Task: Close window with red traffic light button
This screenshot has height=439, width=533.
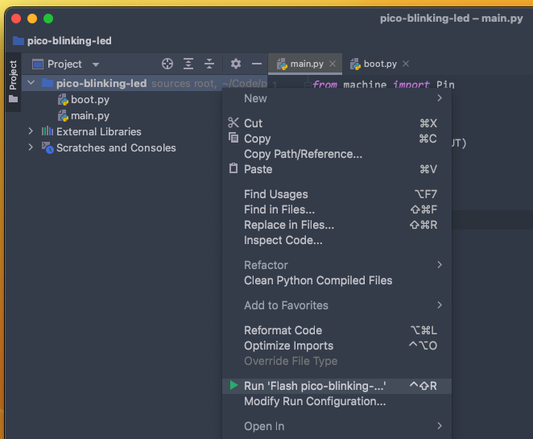Action: point(16,19)
